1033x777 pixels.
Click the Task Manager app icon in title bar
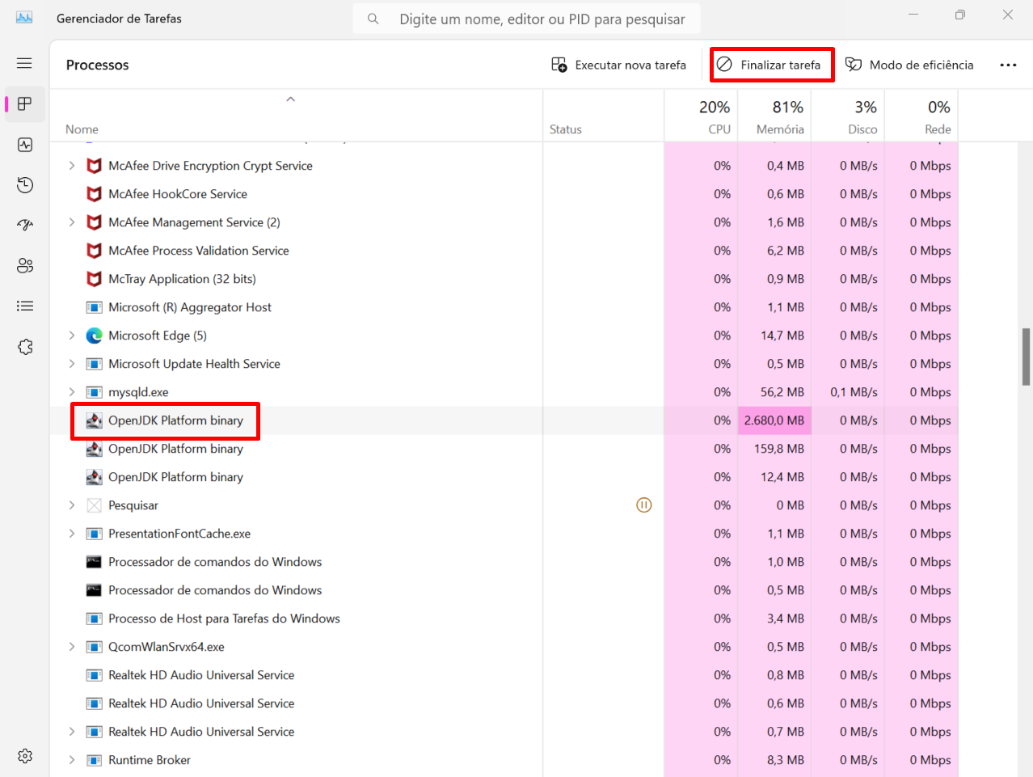(24, 18)
